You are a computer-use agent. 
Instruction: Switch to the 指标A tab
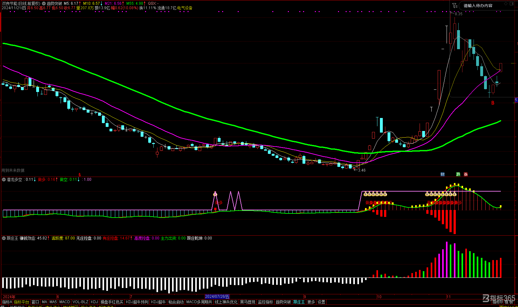[7, 302]
